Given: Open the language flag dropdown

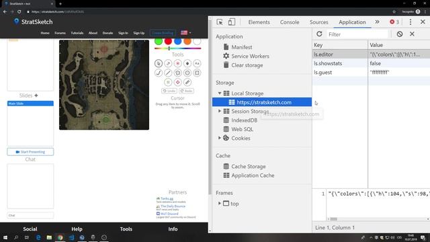Looking at the screenshot, I should pyautogui.click(x=186, y=33).
